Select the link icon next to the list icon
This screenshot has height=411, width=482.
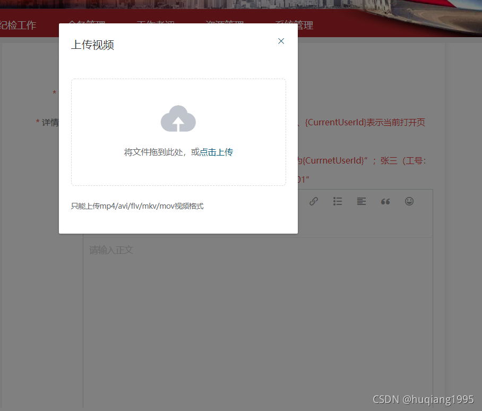coord(313,201)
